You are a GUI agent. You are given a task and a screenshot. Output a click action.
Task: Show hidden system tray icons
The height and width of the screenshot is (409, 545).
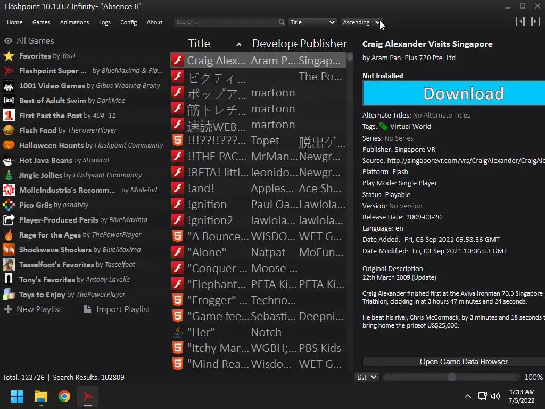coord(468,396)
